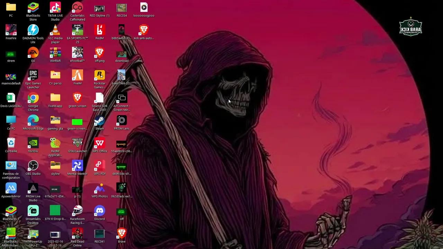Screen dimensions: 443x249
Task: Launch WPS Office icon
Action: pos(99,143)
